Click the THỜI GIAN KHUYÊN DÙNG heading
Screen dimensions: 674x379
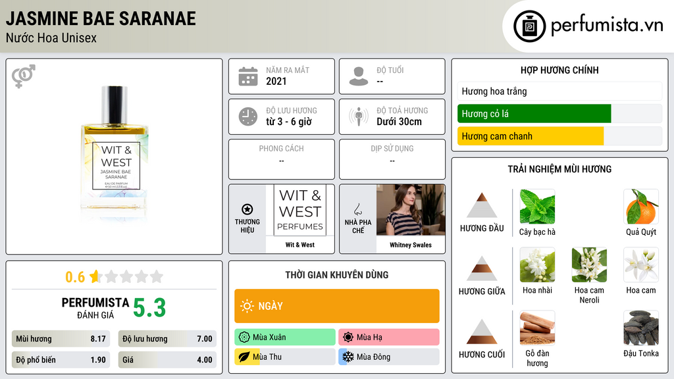click(x=336, y=275)
